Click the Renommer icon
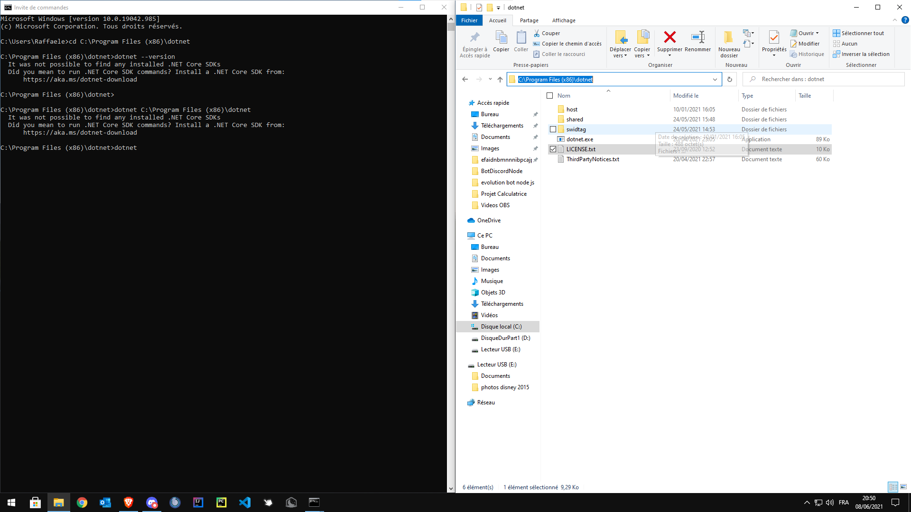911x512 pixels. [x=698, y=41]
